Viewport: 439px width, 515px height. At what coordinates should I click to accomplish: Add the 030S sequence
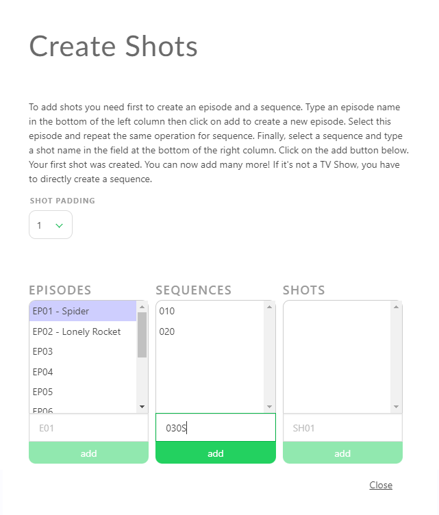[x=216, y=453]
